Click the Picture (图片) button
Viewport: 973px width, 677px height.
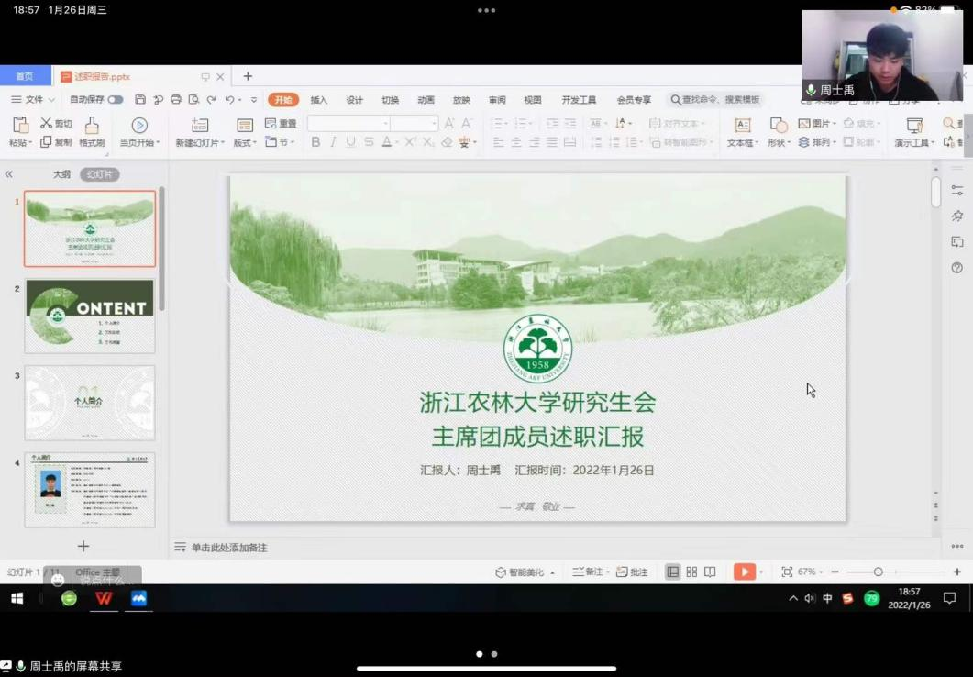click(817, 123)
